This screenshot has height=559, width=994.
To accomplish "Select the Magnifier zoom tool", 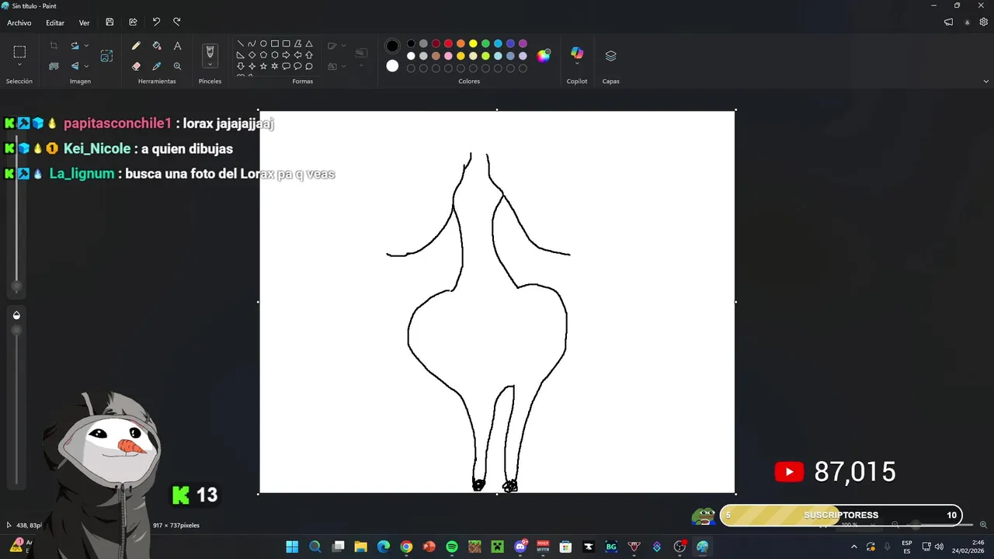I will [x=177, y=67].
